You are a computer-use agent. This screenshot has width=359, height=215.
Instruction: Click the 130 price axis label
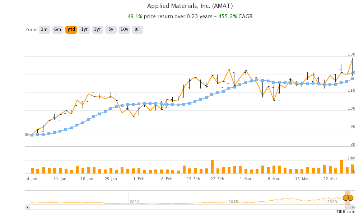coord(351,54)
